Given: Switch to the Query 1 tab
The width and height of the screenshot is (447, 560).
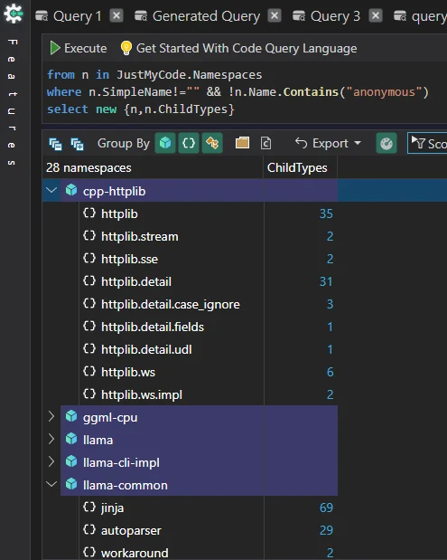Looking at the screenshot, I should coord(78,16).
